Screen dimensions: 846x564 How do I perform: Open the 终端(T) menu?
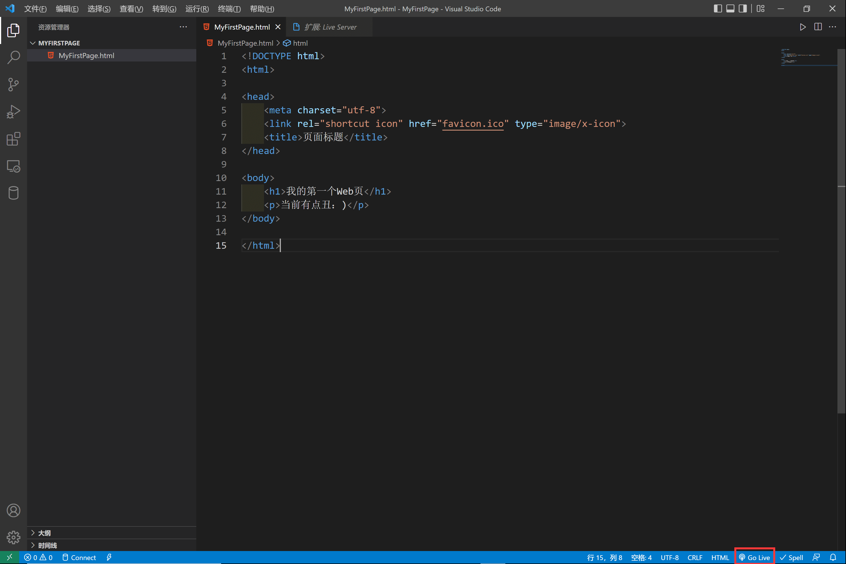click(229, 9)
